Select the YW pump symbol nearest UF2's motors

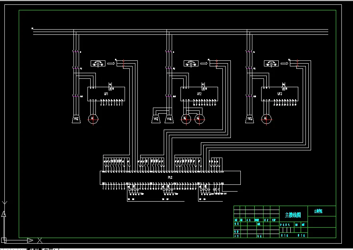pyautogui.click(x=169, y=119)
